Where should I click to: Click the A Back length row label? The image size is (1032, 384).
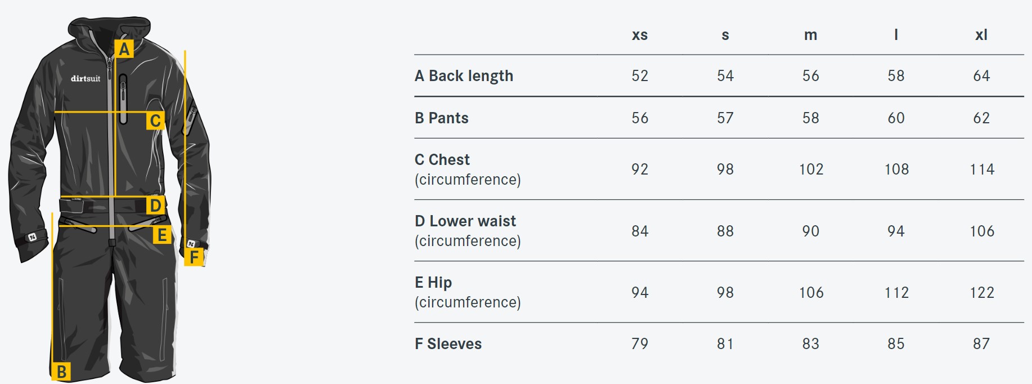point(464,76)
